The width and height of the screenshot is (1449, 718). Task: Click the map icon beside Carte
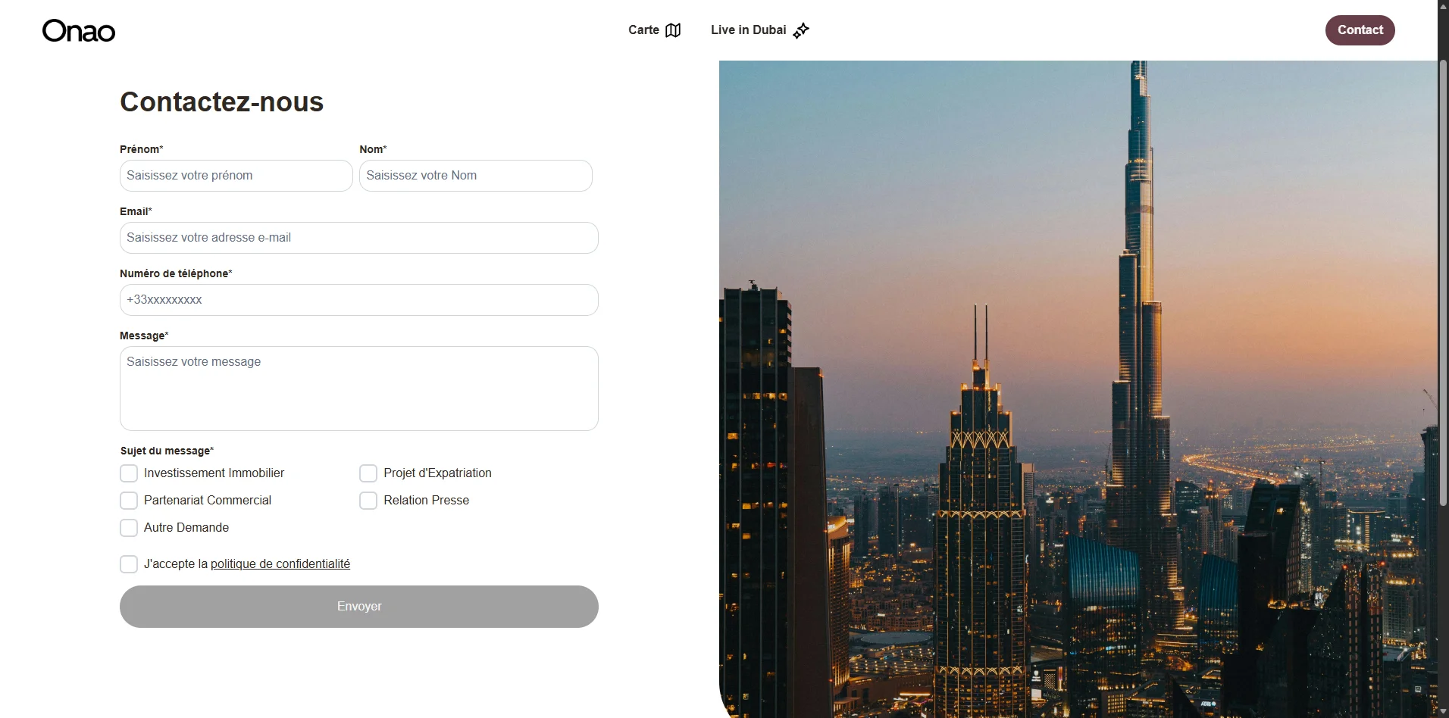pos(673,30)
